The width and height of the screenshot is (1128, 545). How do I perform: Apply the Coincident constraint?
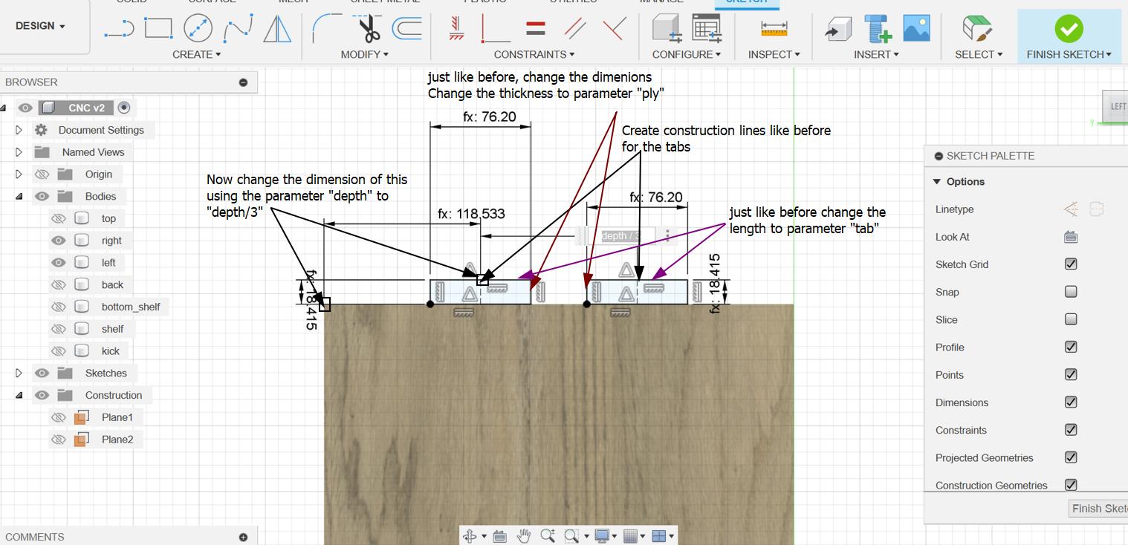coord(495,28)
